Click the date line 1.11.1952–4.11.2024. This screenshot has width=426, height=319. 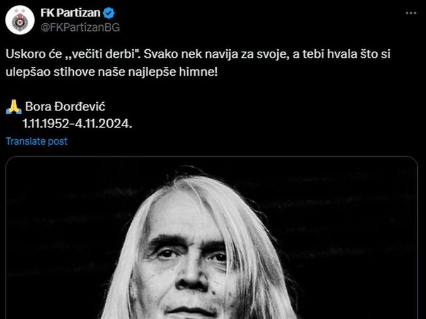point(78,124)
